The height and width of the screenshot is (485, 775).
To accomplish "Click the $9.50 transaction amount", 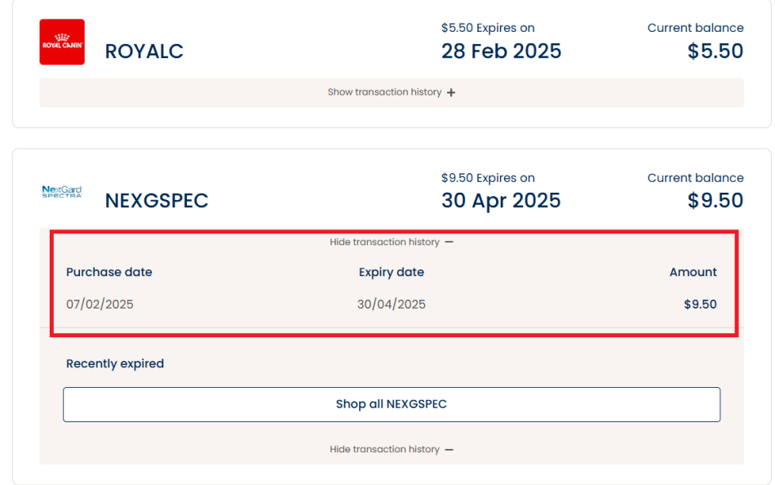I will coord(700,305).
